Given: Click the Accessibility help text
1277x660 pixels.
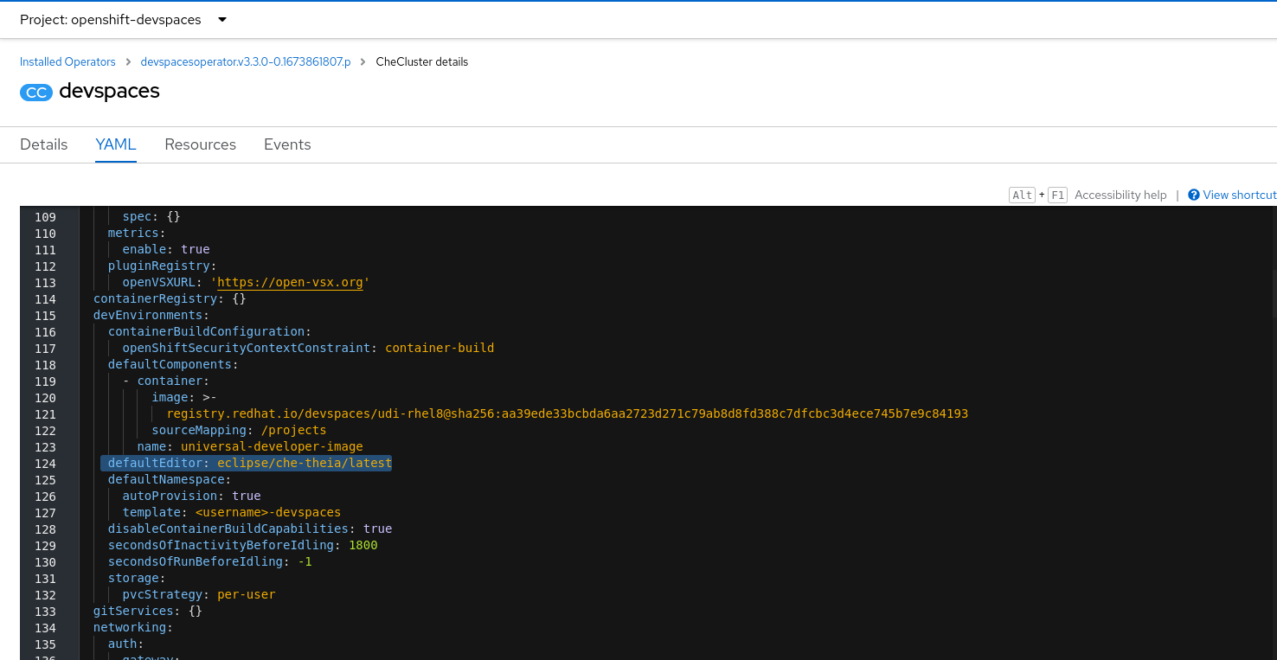Looking at the screenshot, I should (1120, 195).
